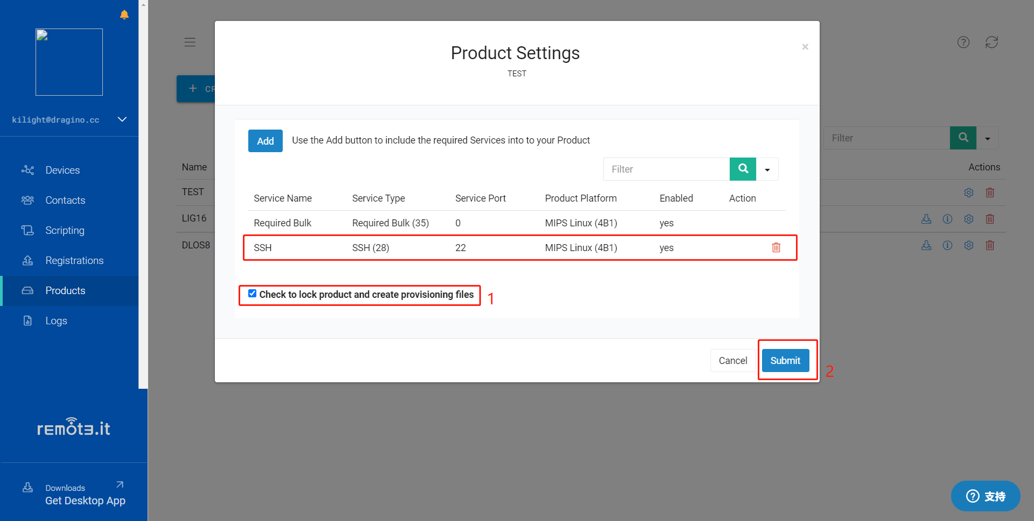
Task: Click the hamburger menu icon
Action: click(190, 42)
